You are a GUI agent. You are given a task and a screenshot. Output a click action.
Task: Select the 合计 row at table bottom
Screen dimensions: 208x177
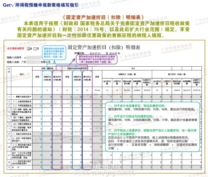104,167
